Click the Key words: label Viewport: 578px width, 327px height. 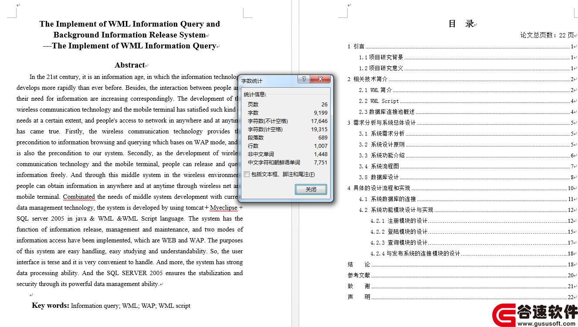pos(51,305)
